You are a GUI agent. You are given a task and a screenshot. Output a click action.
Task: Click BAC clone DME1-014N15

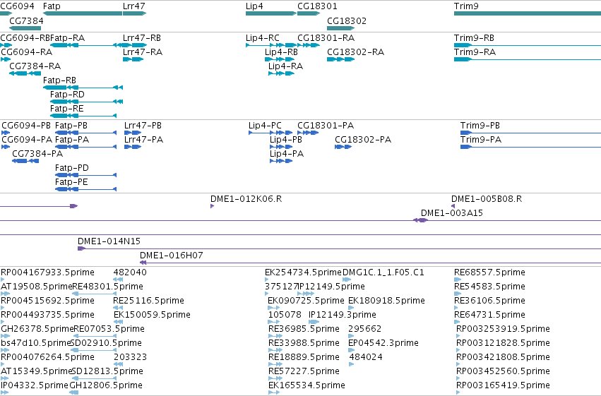pyautogui.click(x=109, y=241)
